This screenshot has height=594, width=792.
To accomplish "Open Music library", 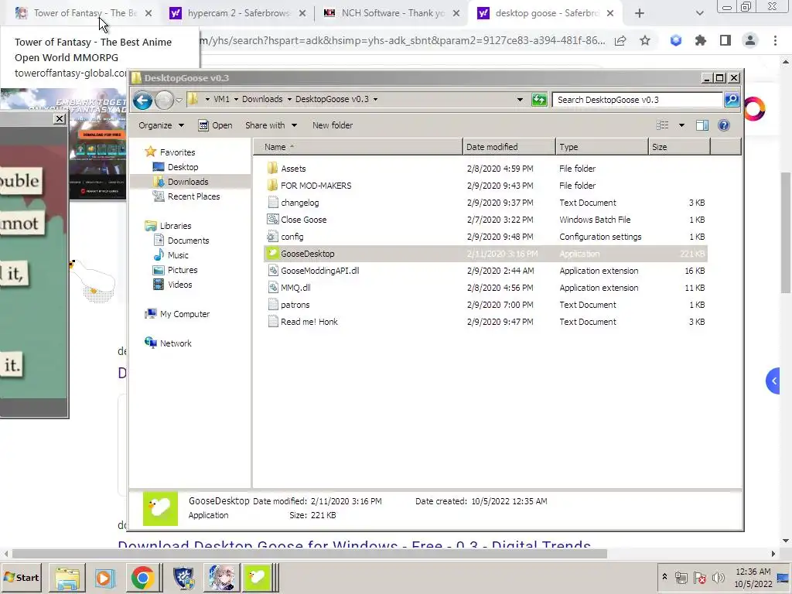I will click(171, 255).
